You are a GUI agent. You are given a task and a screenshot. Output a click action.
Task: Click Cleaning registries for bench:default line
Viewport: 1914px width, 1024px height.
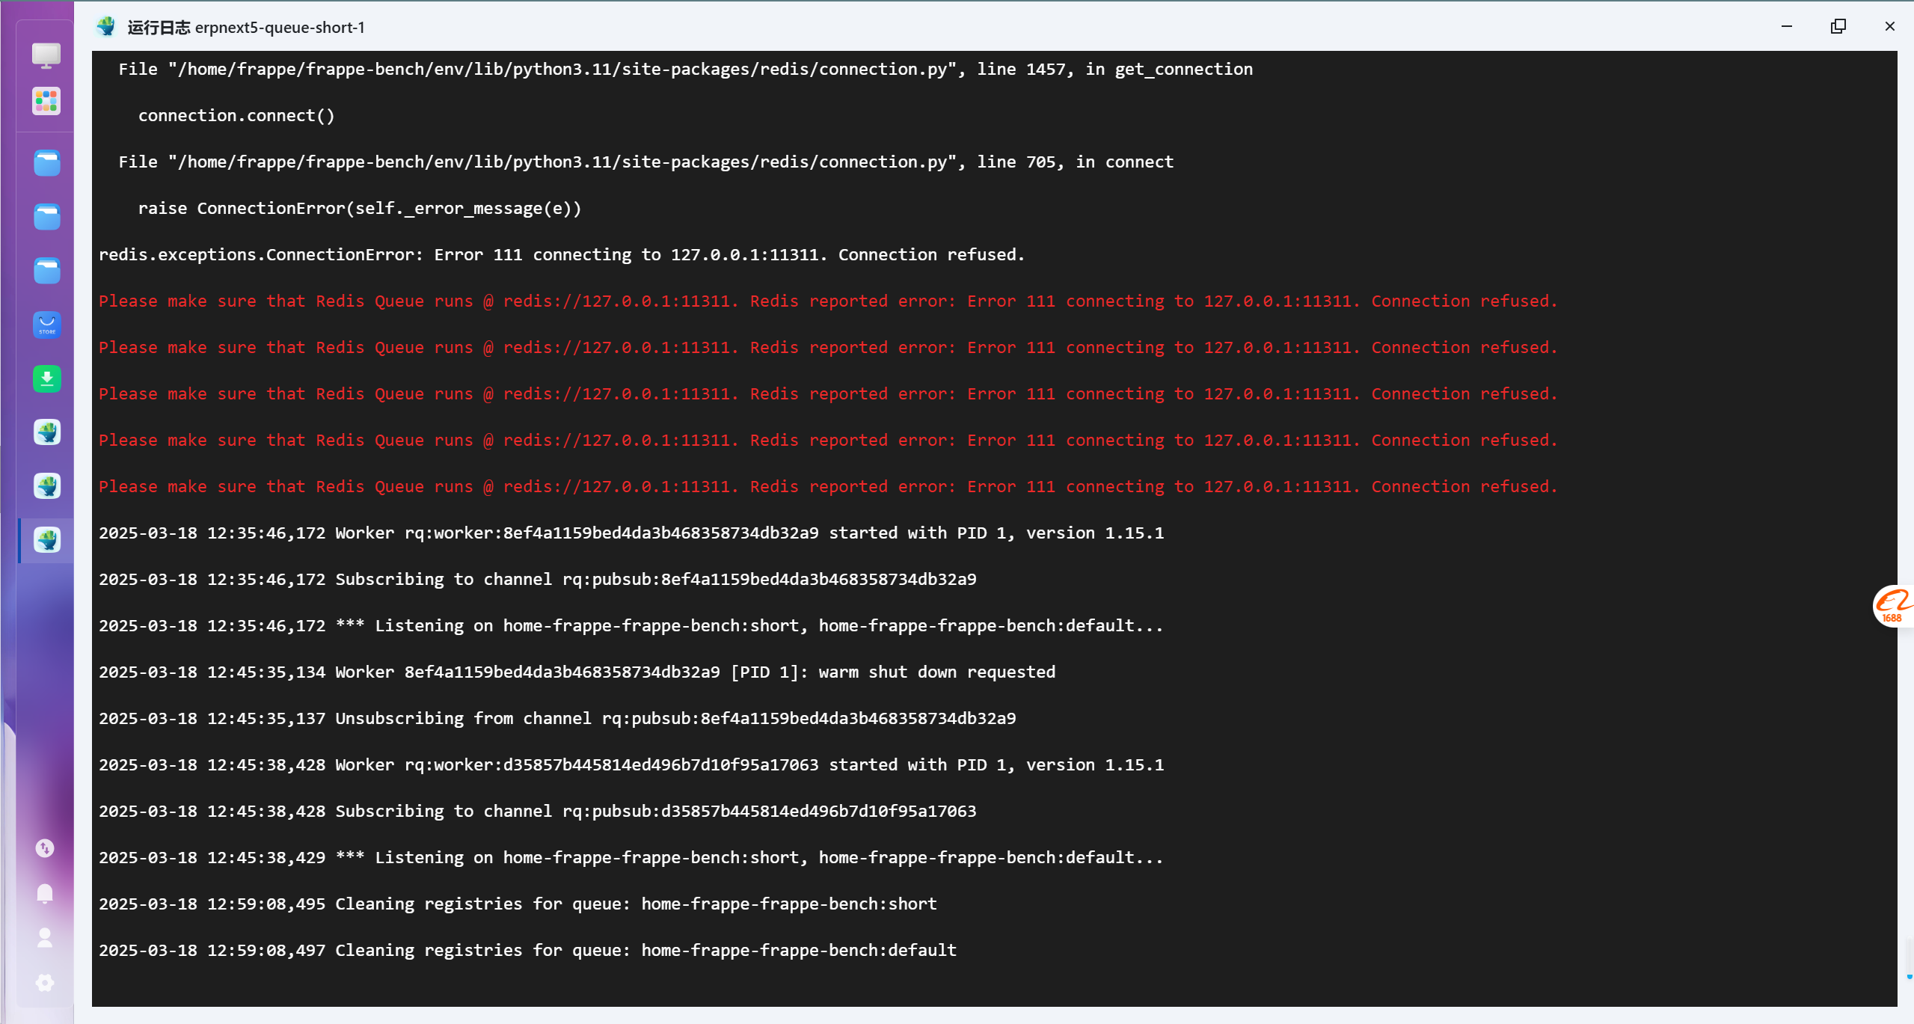(x=528, y=950)
